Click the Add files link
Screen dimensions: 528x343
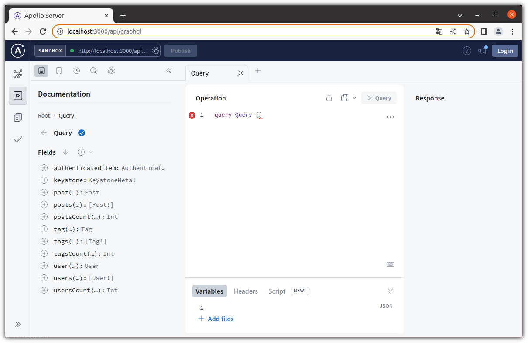point(216,319)
